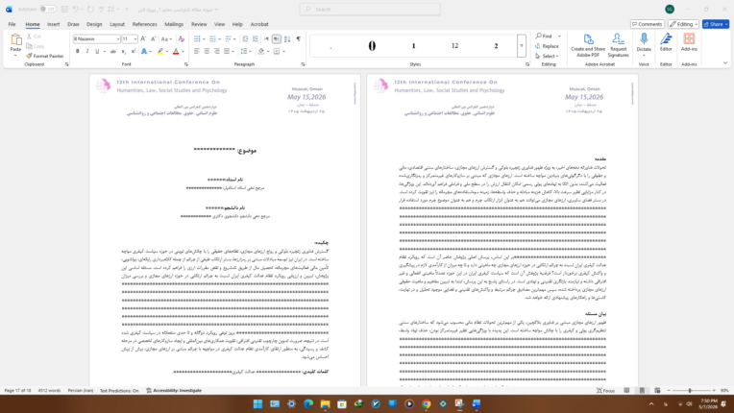Activate the Format Painter tool
The image size is (734, 413).
point(45,56)
